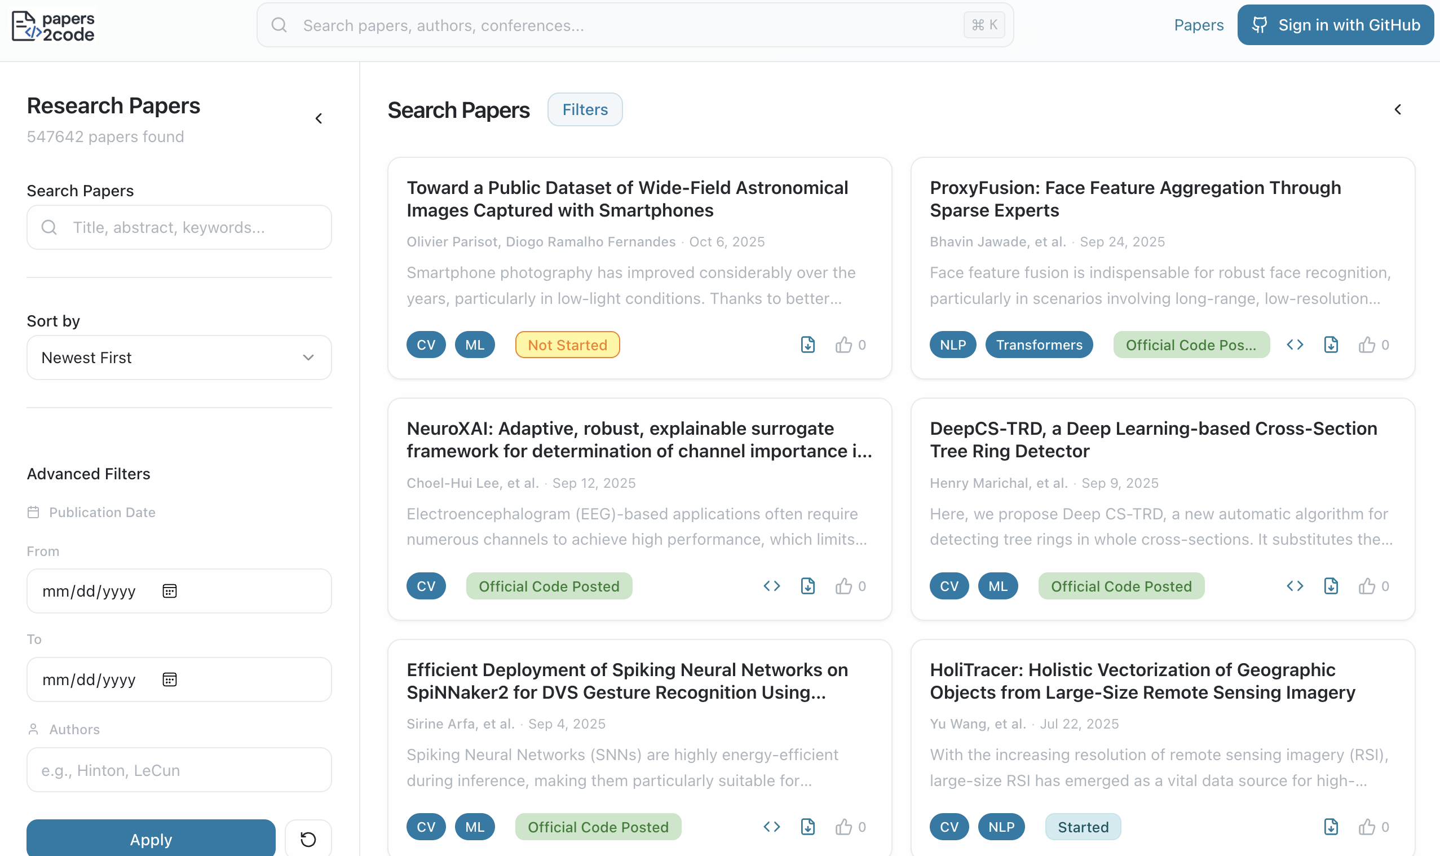Collapse the Research Papers sidebar chevron

click(x=319, y=119)
